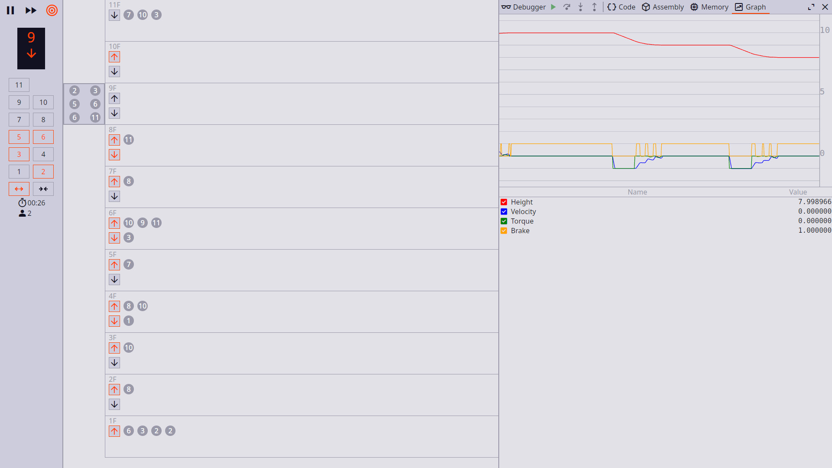This screenshot has width=832, height=468.
Task: Toggle the Torque checkbox off
Action: click(504, 221)
